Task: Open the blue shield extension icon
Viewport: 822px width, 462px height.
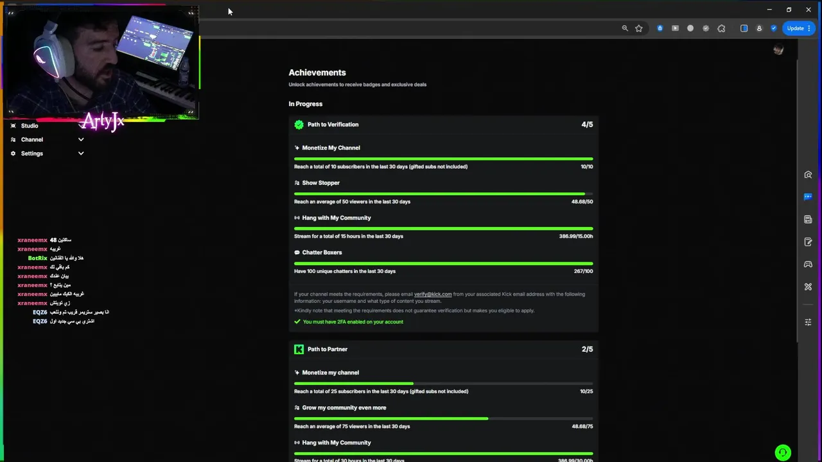Action: [660, 28]
